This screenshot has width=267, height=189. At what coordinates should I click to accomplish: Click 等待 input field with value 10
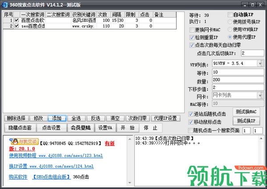[238, 72]
